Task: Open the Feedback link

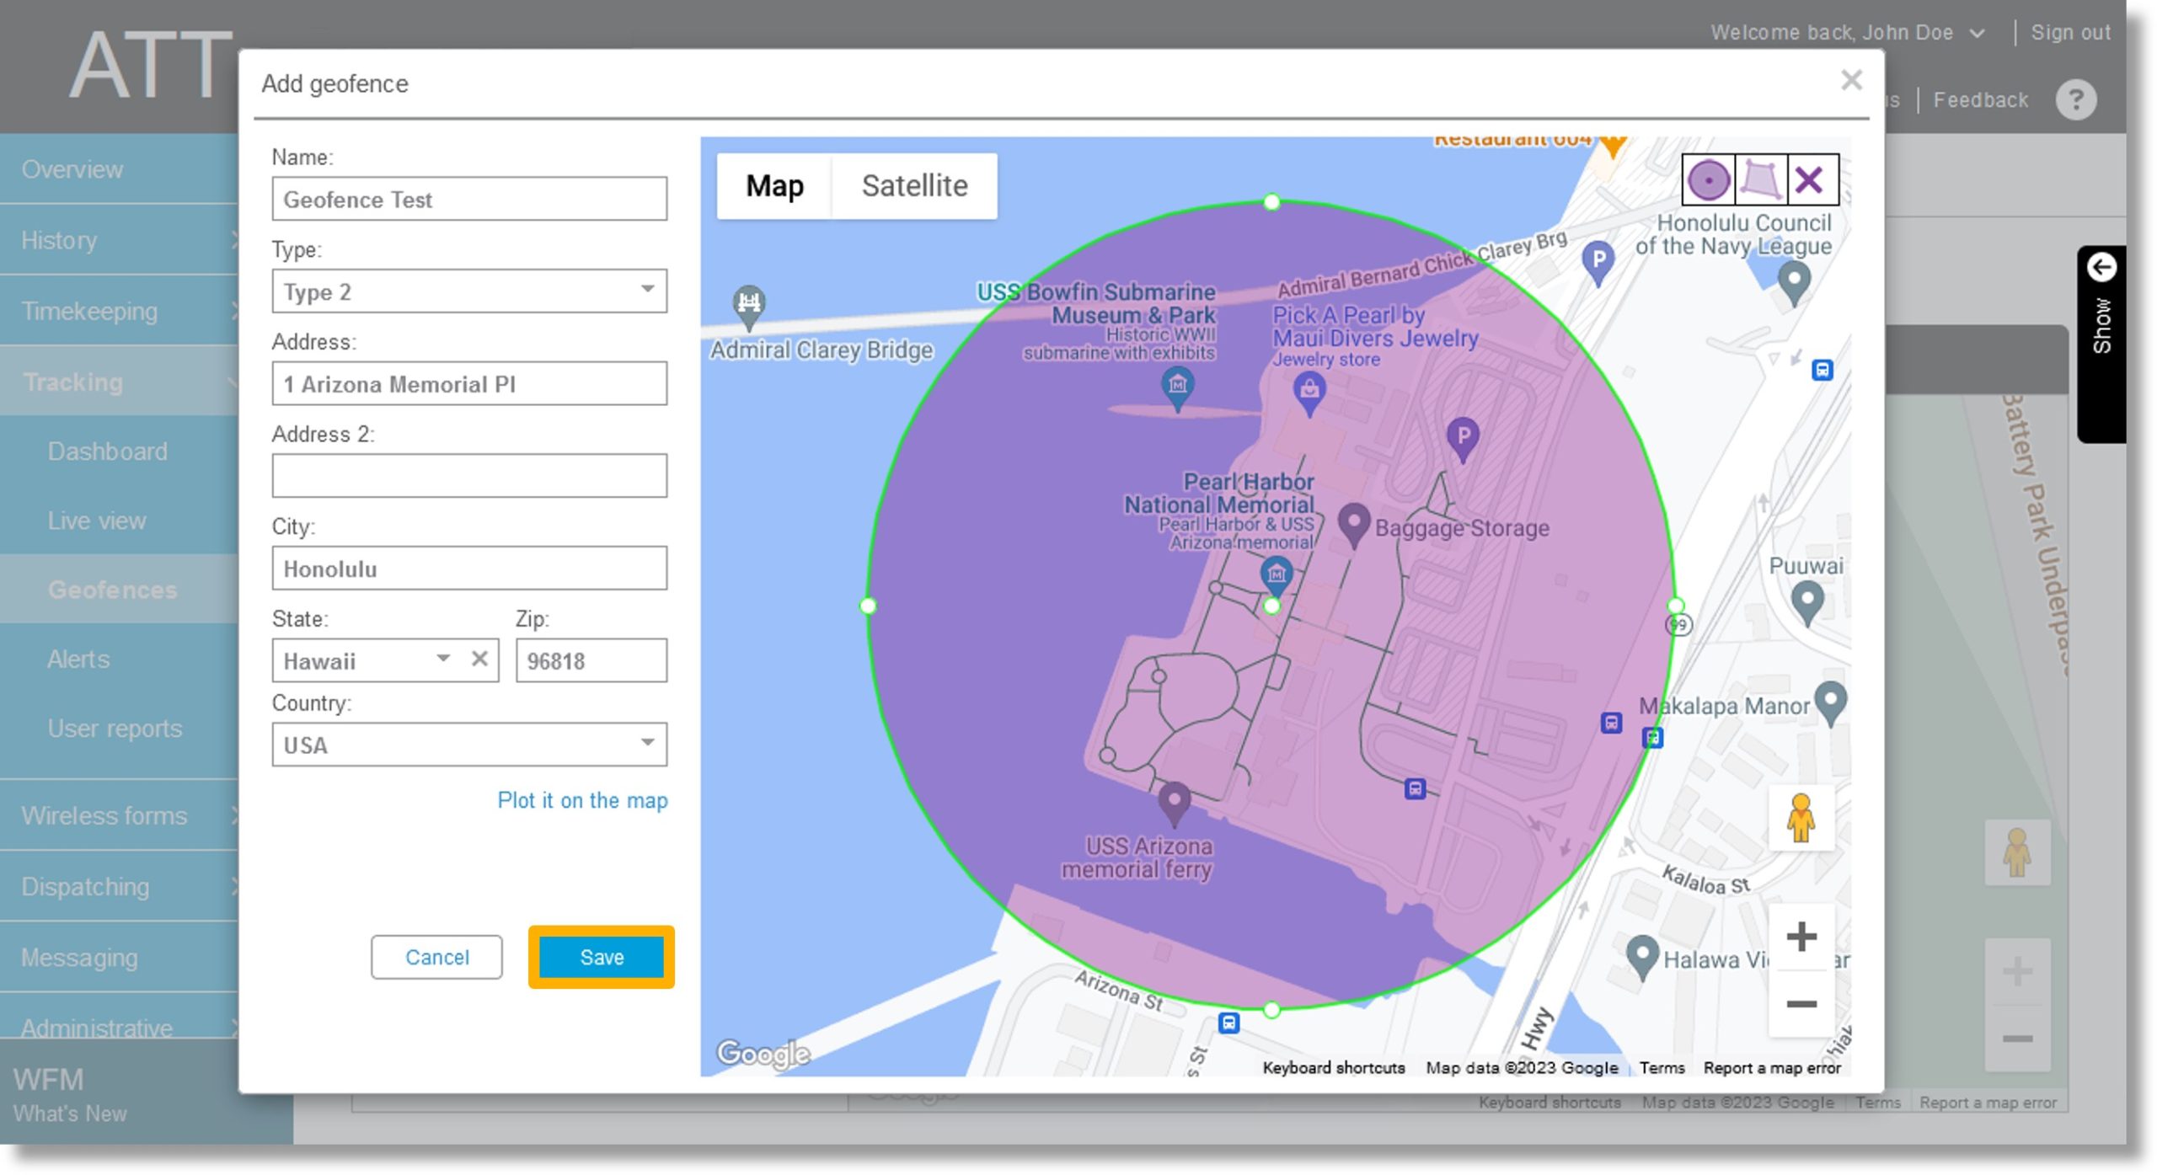Action: pos(1980,100)
